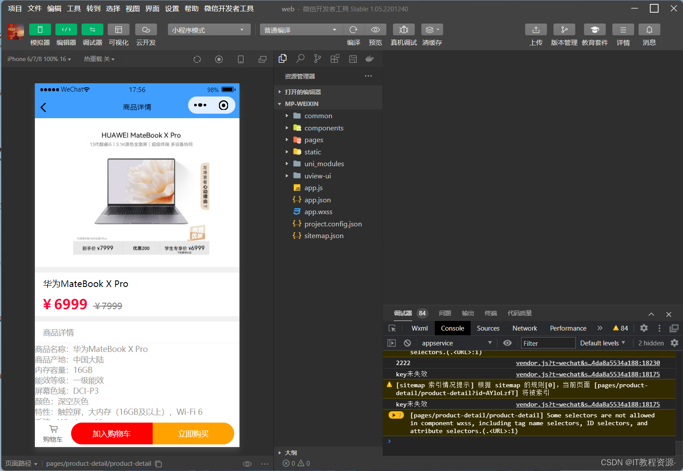Open the project.config.json file
Image resolution: width=683 pixels, height=471 pixels.
click(329, 224)
